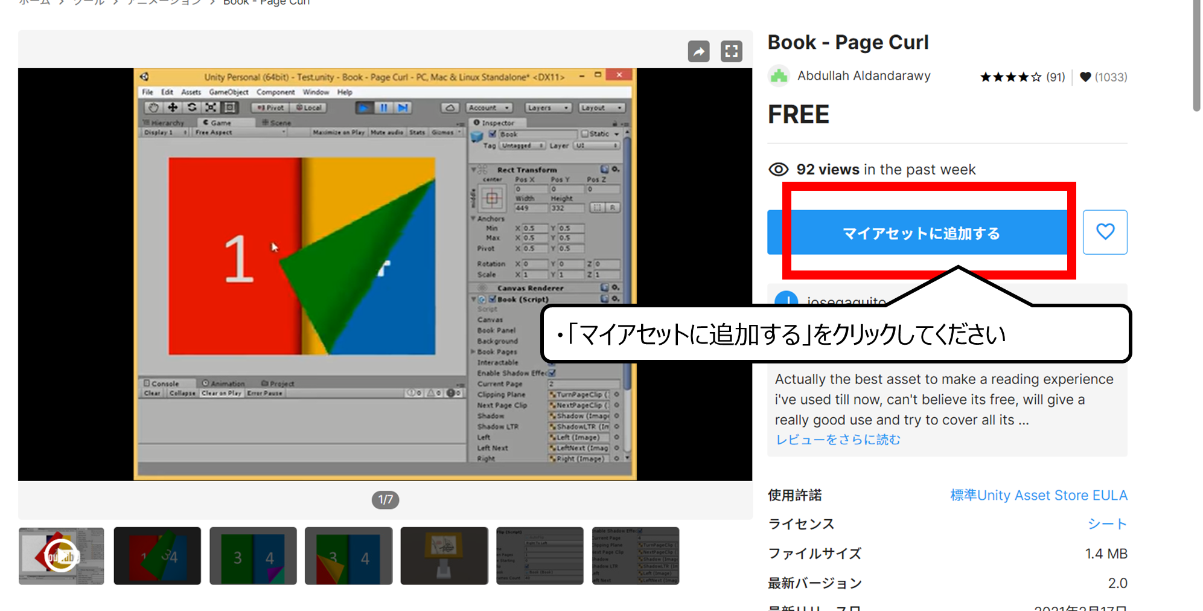Viewport: 1203px width, 611px height.
Task: Expand the Book Pages property arrow
Action: click(473, 351)
